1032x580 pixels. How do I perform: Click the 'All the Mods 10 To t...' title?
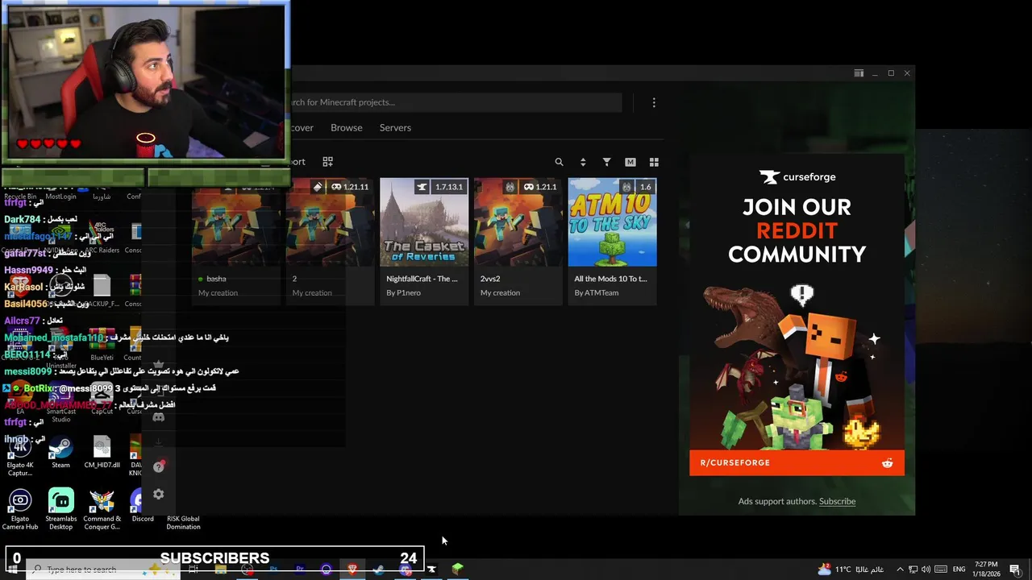coord(610,279)
